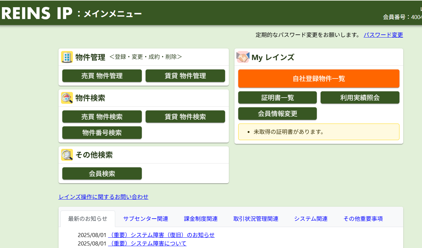Follow the パスワード変更 link
Screen dimensions: 422x248
pyautogui.click(x=383, y=35)
